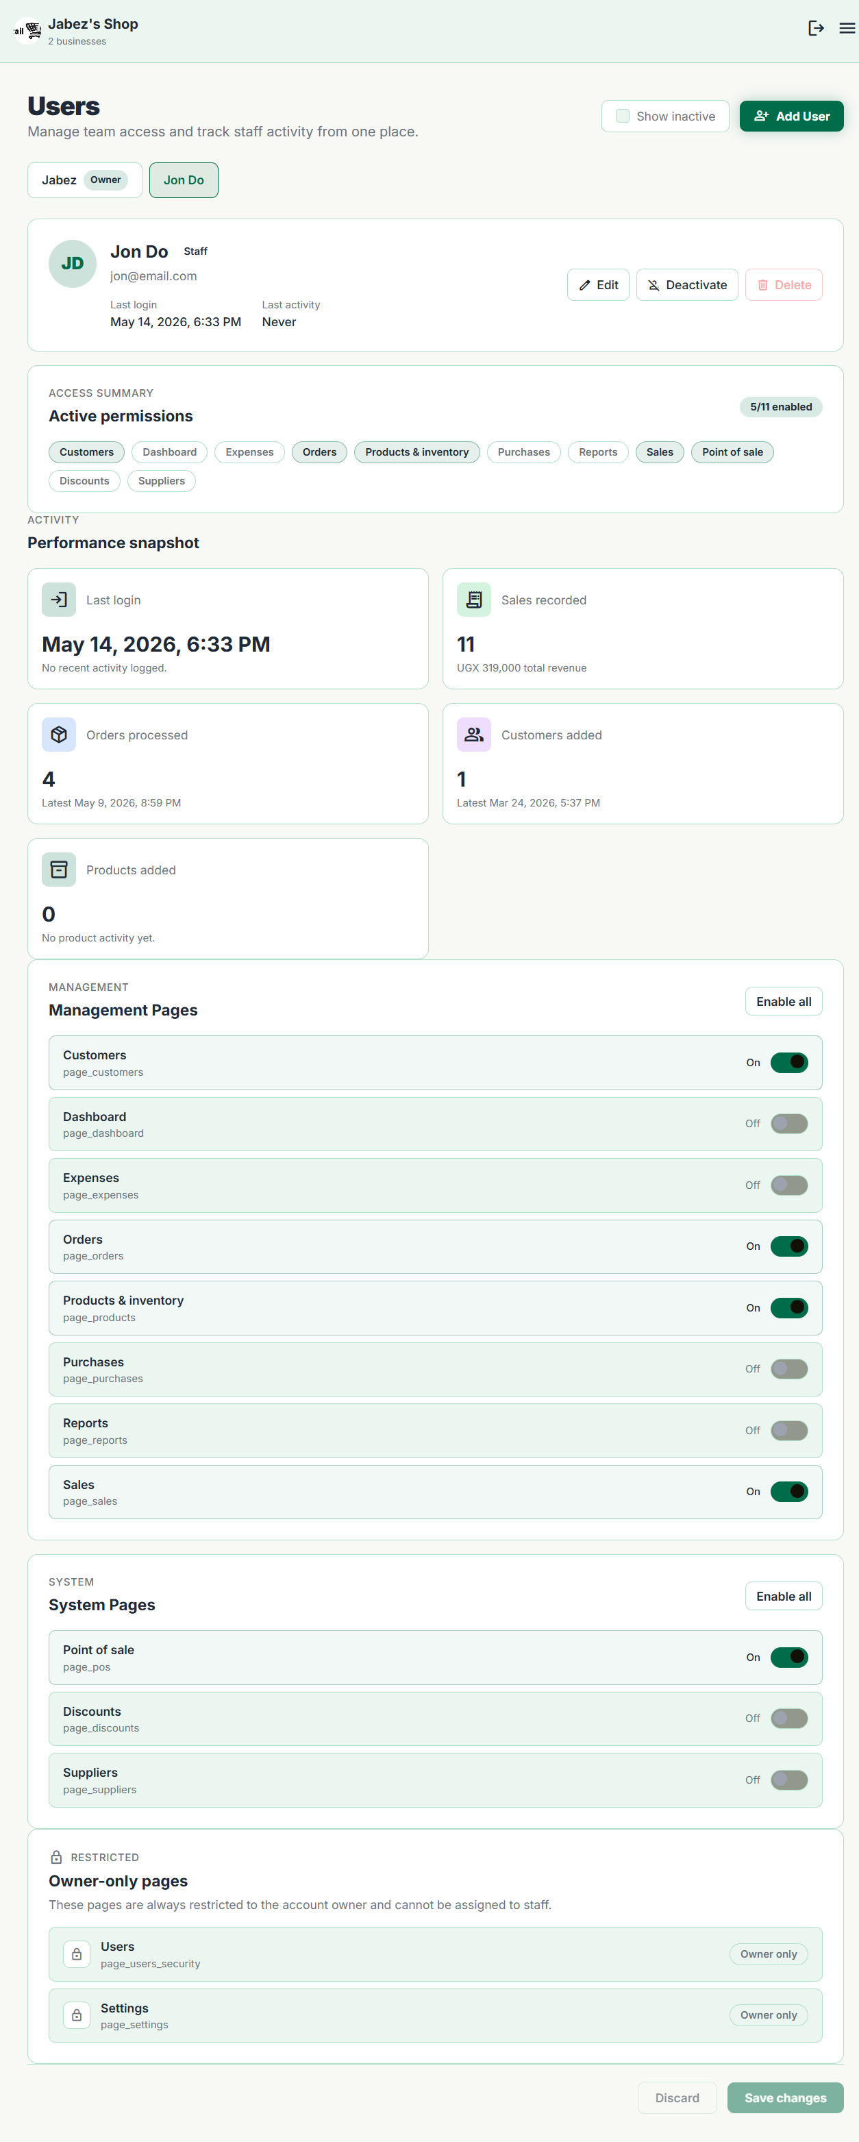Turn off the Sales page toggle
The width and height of the screenshot is (859, 2142).
click(788, 1491)
